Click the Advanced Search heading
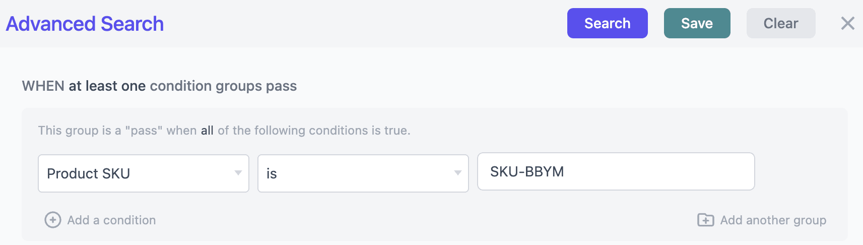The image size is (863, 245). (x=85, y=24)
